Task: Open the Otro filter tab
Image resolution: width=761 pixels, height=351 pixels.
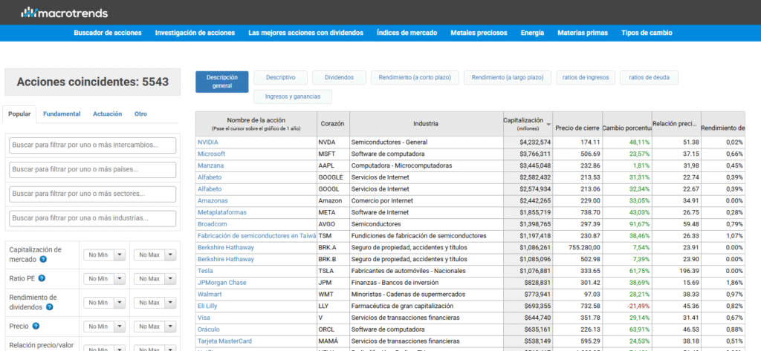Action: coord(140,114)
